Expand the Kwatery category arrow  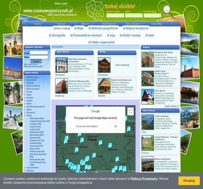25,101
